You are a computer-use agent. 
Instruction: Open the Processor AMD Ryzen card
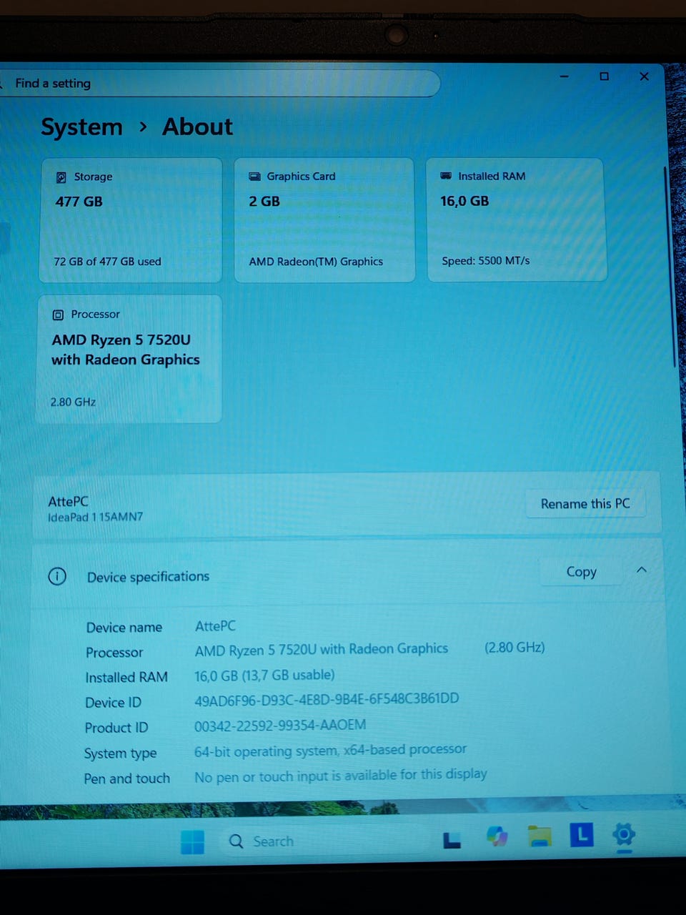pyautogui.click(x=129, y=359)
